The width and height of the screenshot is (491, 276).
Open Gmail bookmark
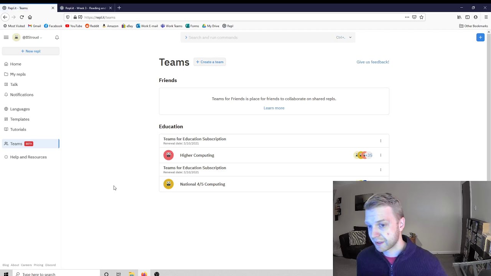coord(35,26)
